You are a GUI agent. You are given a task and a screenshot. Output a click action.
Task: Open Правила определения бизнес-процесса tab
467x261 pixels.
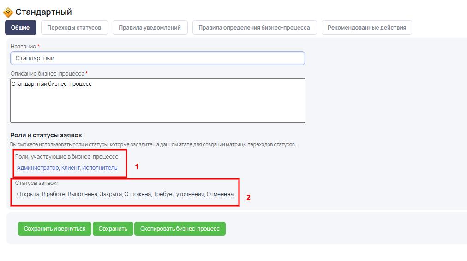[254, 28]
